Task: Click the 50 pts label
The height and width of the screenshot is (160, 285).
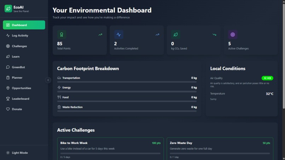Action: pos(266,143)
